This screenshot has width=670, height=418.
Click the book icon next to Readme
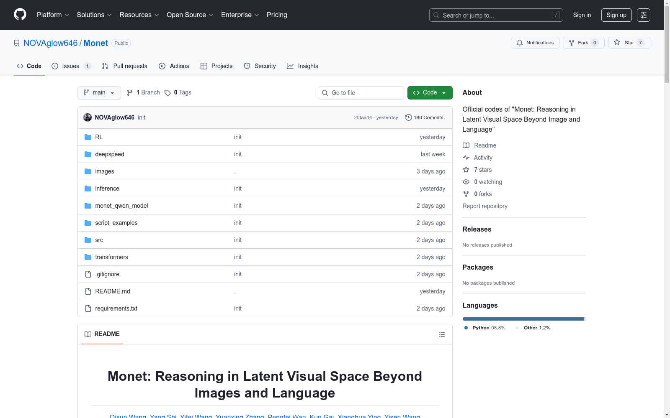[466, 145]
